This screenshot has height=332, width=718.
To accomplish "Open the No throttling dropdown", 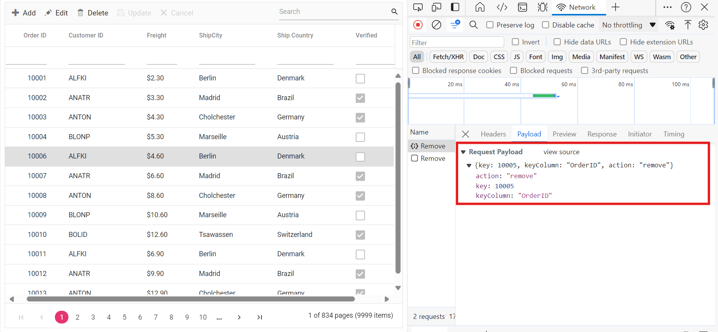I will tap(629, 25).
